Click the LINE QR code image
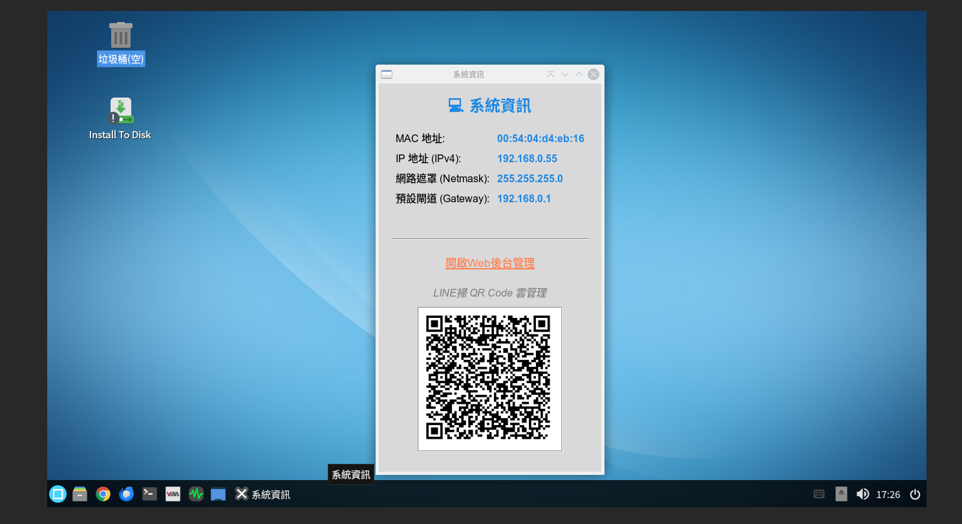 click(x=490, y=379)
